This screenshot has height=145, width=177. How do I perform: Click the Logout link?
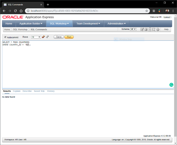click(167, 17)
